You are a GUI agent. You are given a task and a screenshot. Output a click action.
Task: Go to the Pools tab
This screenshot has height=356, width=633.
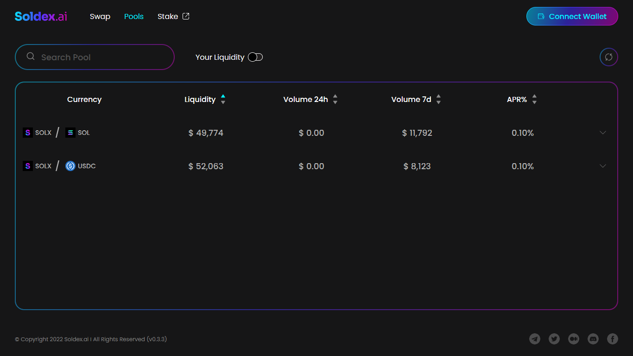point(134,16)
